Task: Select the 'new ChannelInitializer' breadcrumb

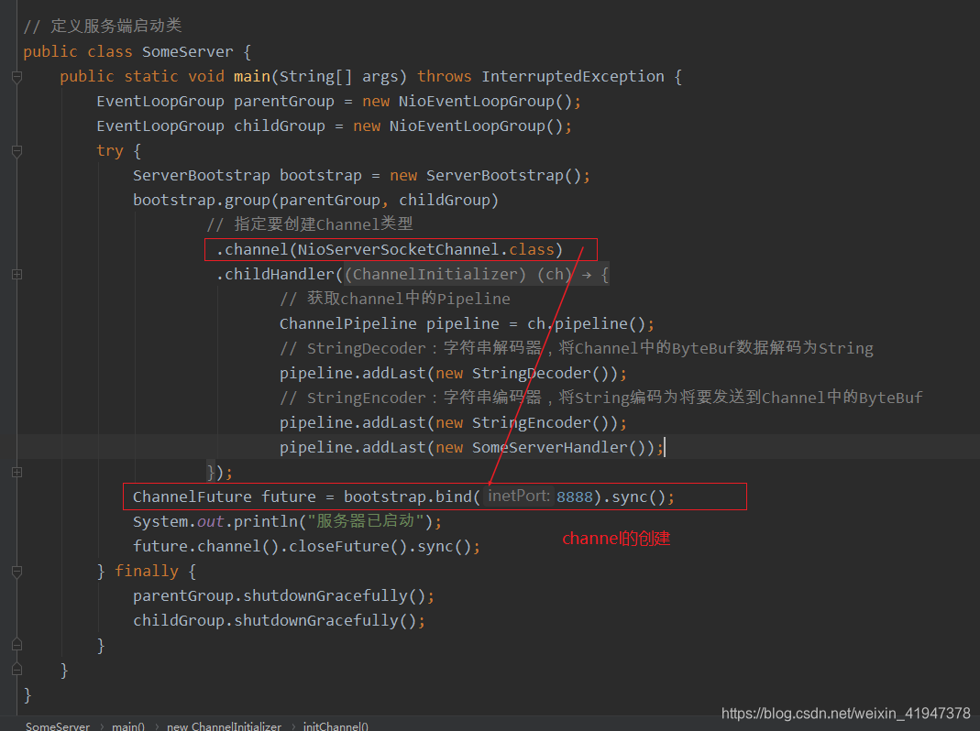Action: pos(224,726)
